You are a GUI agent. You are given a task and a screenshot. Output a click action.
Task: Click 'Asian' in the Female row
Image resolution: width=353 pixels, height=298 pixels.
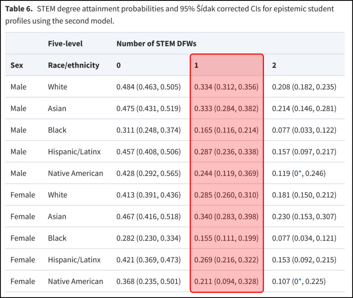(x=57, y=216)
